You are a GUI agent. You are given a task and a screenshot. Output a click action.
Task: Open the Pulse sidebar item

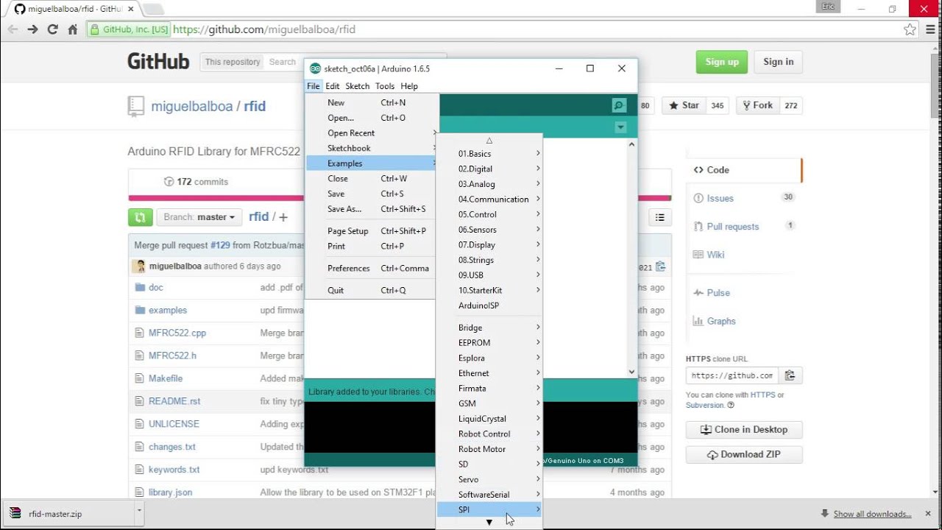[744, 292]
